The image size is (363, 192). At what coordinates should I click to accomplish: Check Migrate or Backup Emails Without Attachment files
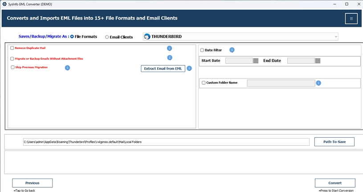point(12,59)
